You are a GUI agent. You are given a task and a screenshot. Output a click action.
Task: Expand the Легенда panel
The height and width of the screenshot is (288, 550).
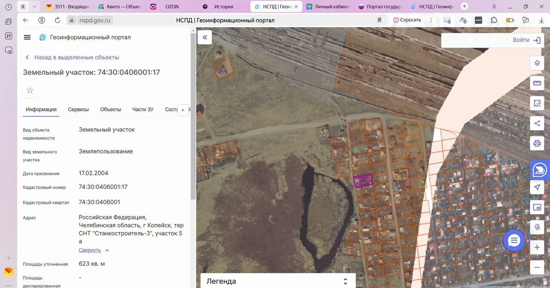coord(345,282)
